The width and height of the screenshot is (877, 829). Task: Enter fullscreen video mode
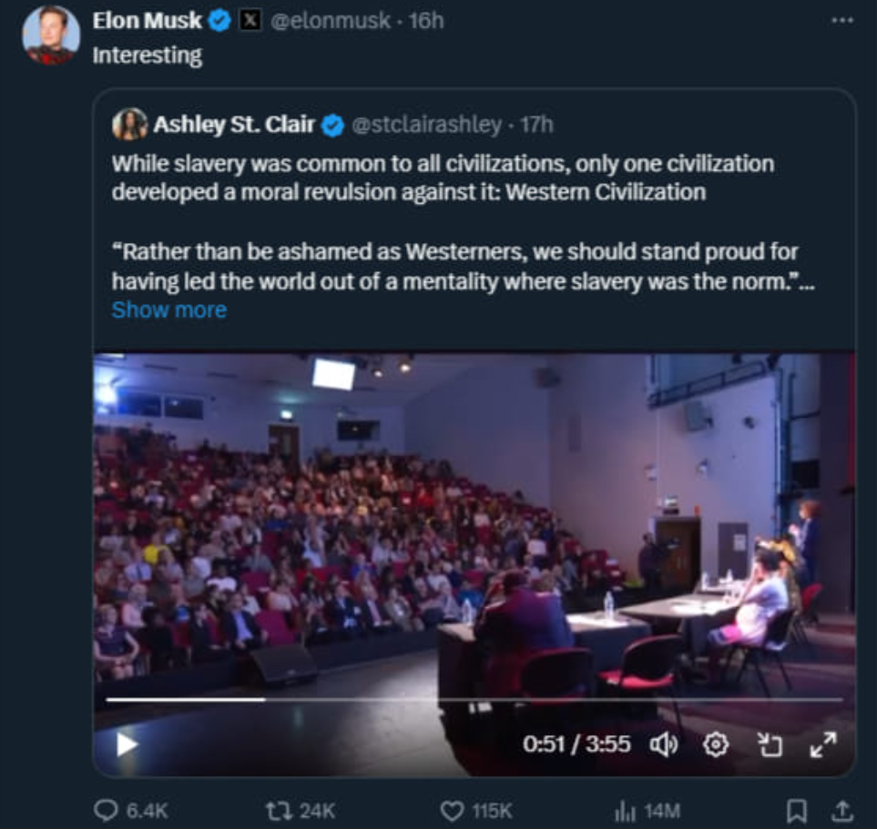click(x=822, y=744)
